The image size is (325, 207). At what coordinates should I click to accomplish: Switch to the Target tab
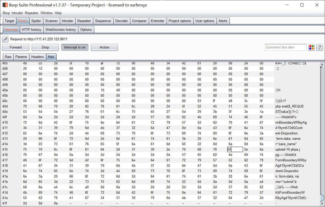pos(10,21)
